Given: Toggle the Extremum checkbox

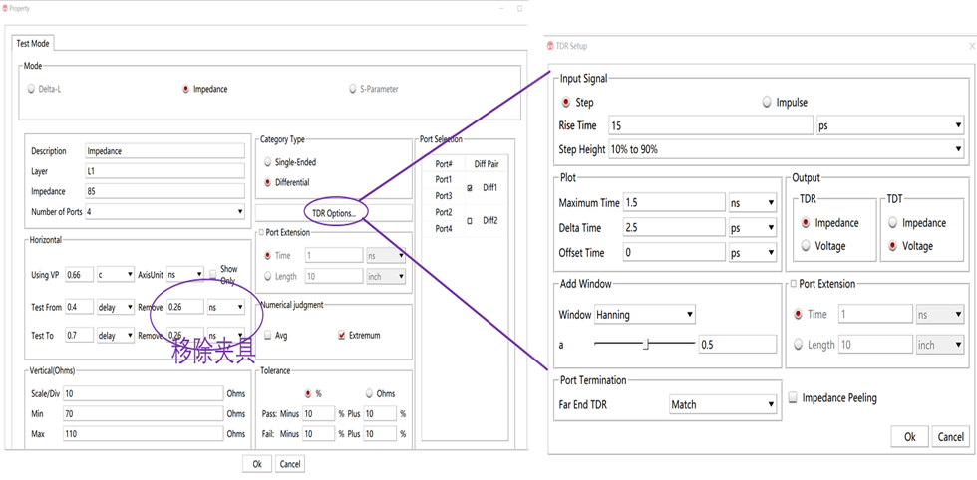Looking at the screenshot, I should (x=341, y=335).
